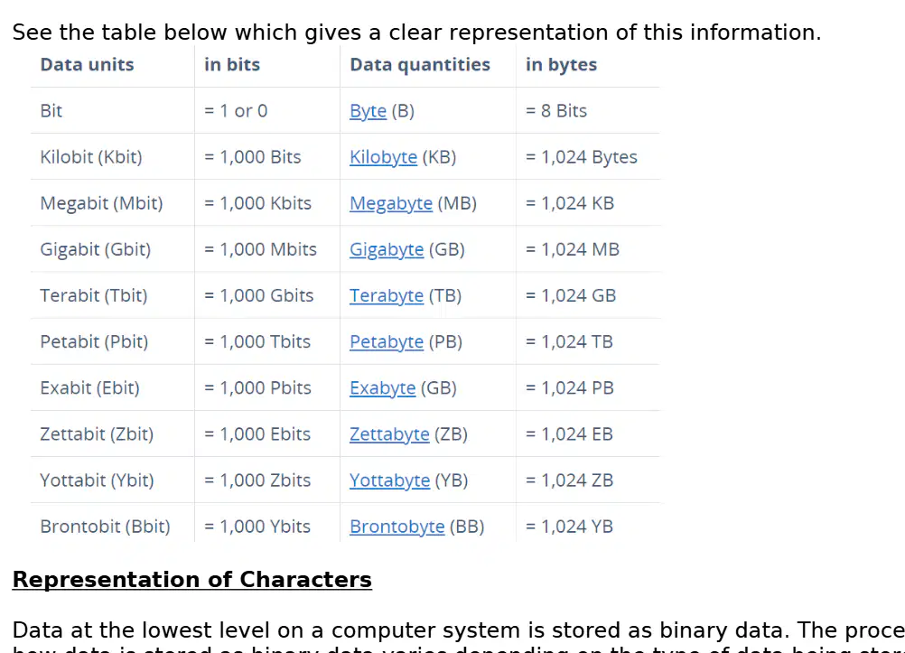This screenshot has height=653, width=905.
Task: Click the Data units column header
Action: [87, 65]
